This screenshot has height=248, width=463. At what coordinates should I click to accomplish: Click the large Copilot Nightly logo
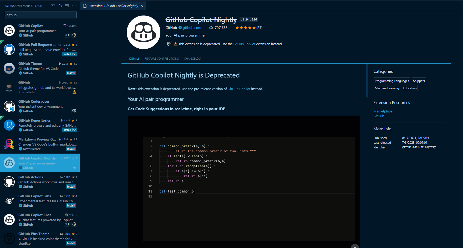(x=144, y=32)
